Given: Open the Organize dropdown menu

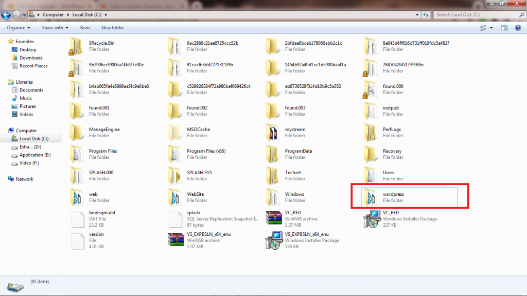Looking at the screenshot, I should tap(19, 28).
